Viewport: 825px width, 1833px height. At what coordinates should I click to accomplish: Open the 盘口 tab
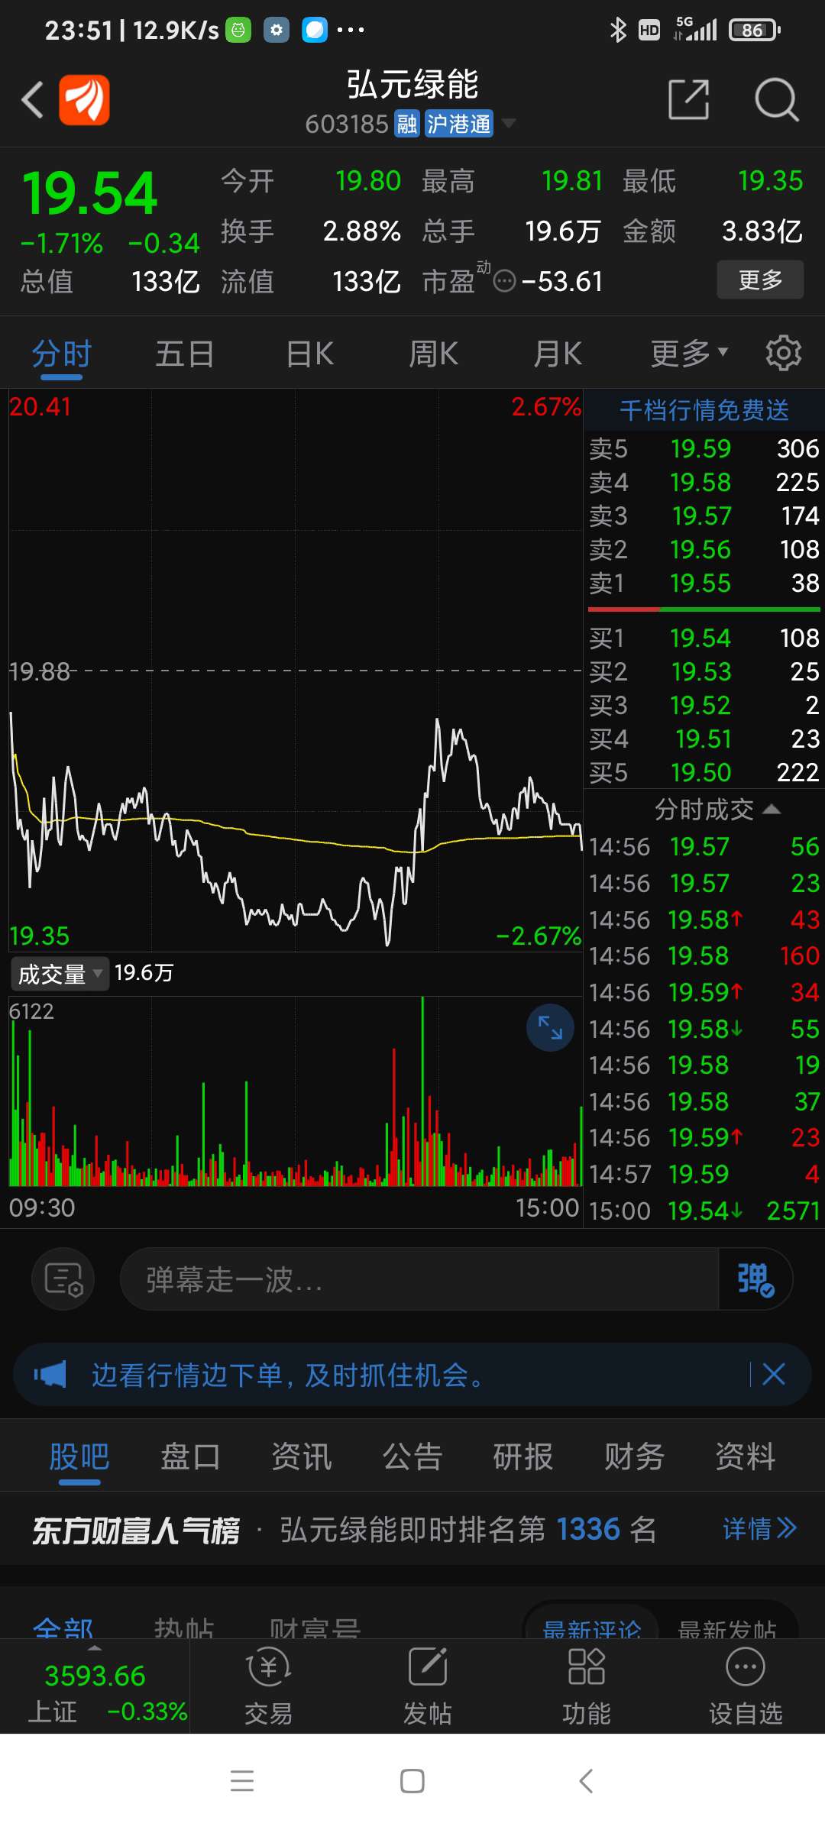[x=190, y=1456]
